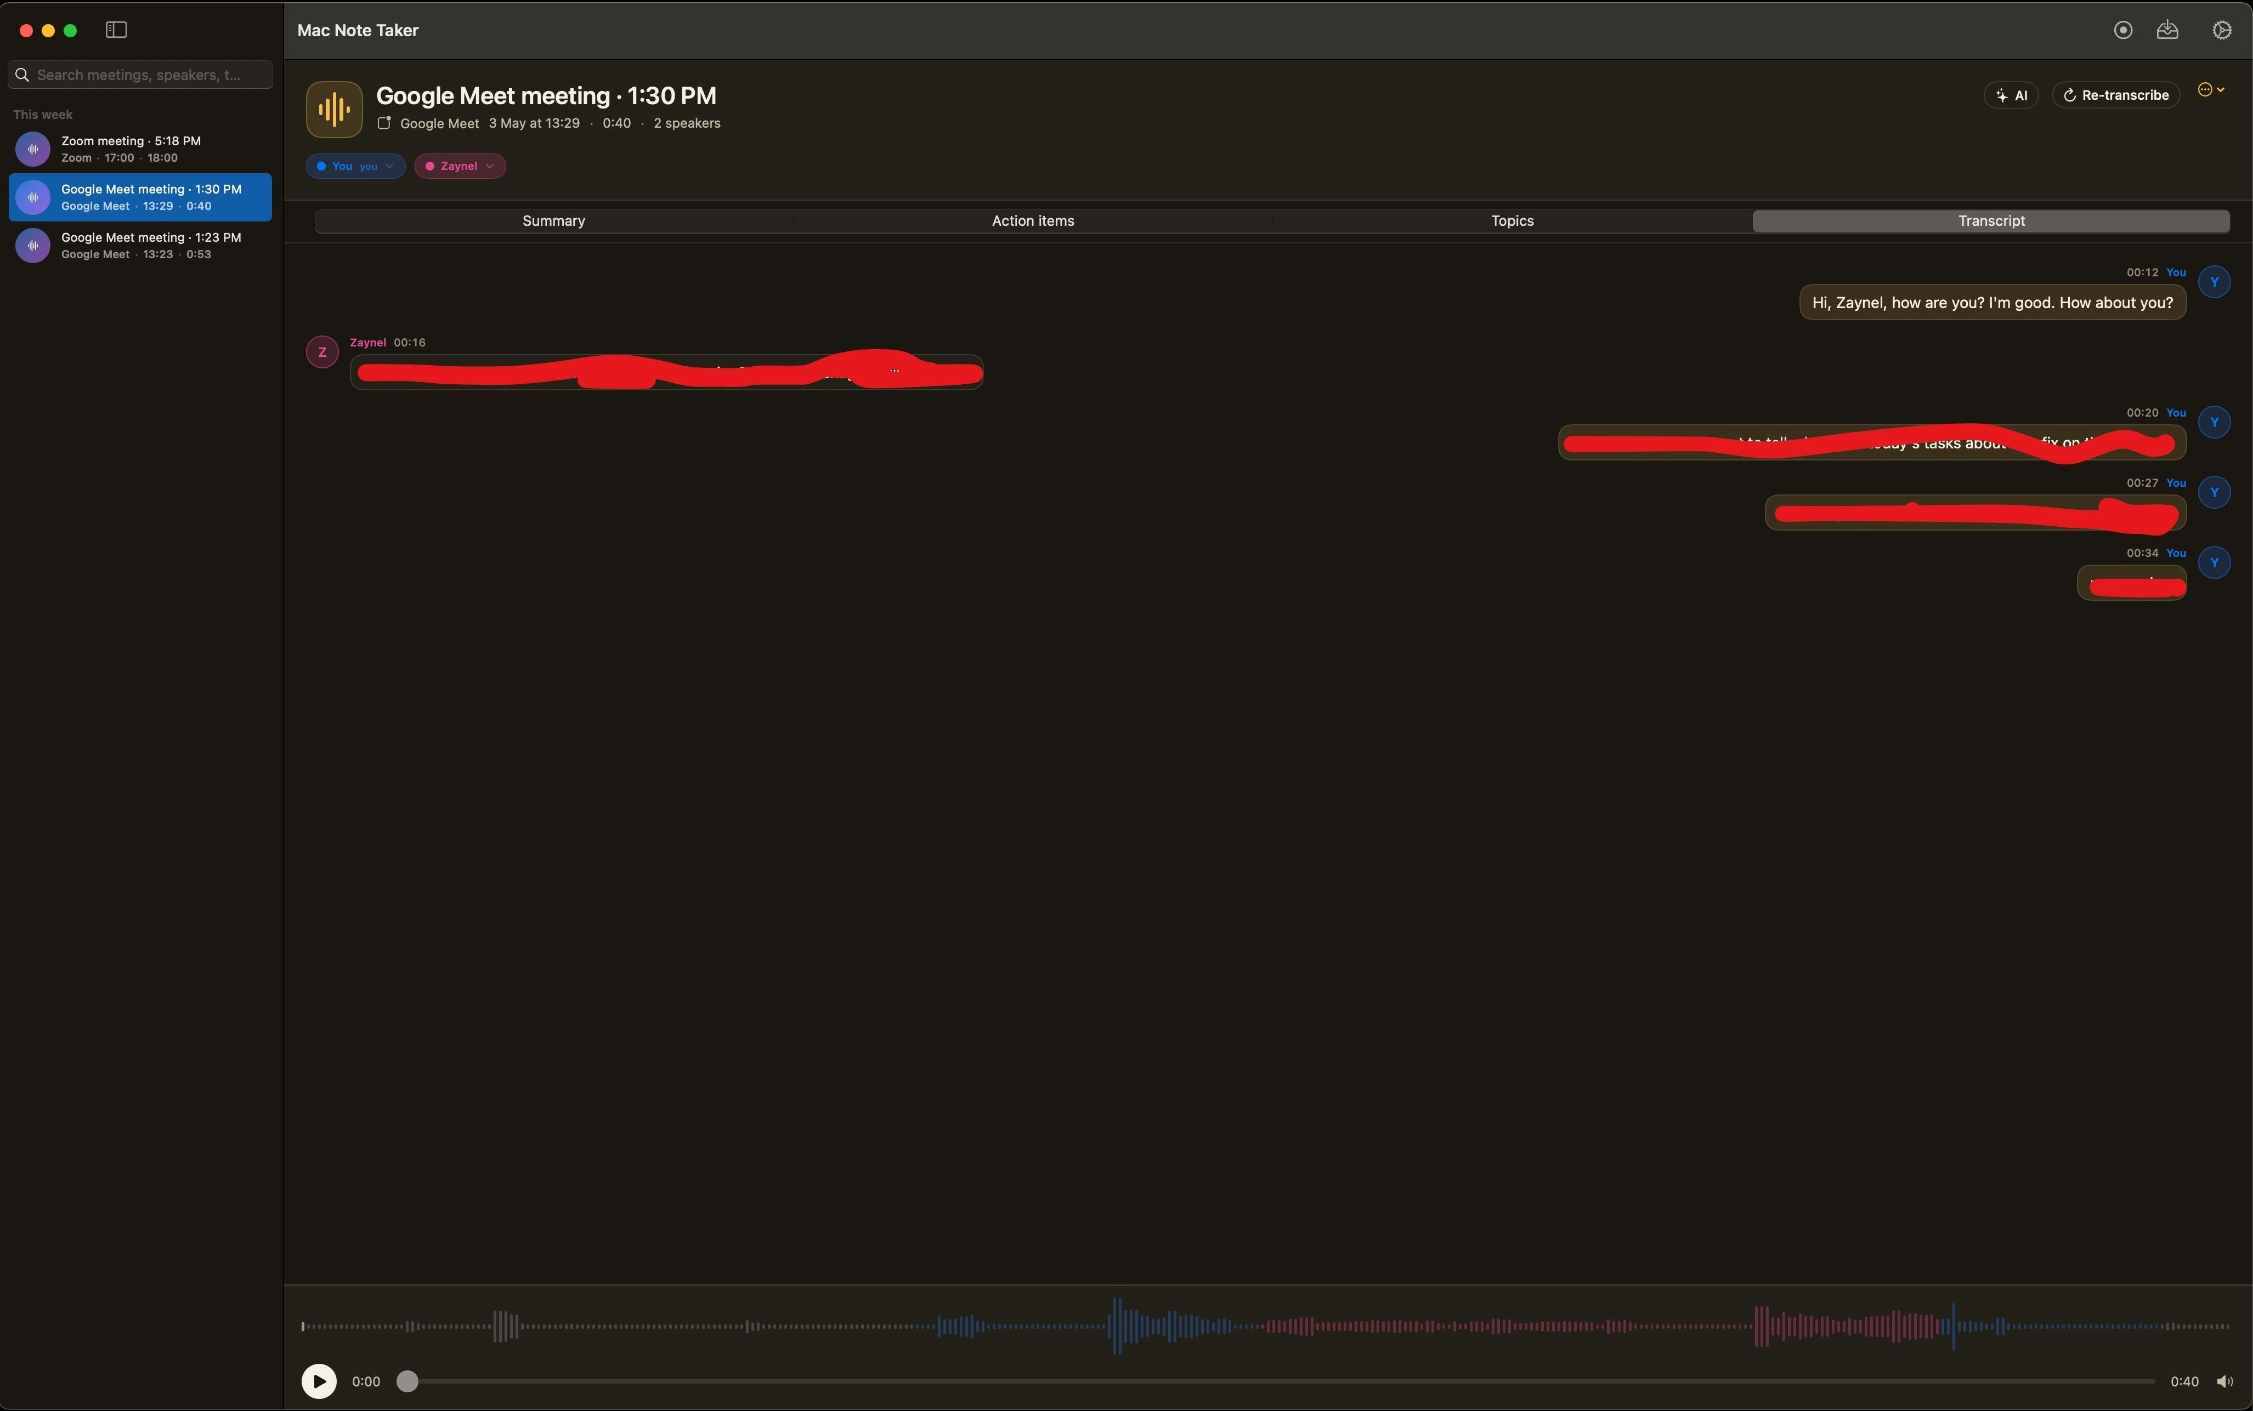The image size is (2253, 1411).
Task: Click the Y avatar at 00:20
Action: (x=2214, y=422)
